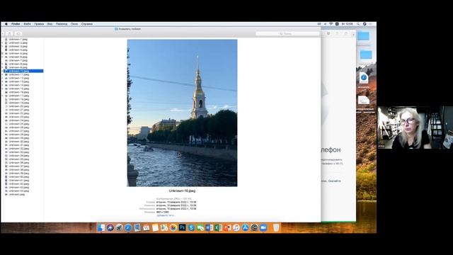Image resolution: width=453 pixels, height=255 pixels.
Task: Launch Microsoft Excel from the Dock
Action: [218, 228]
